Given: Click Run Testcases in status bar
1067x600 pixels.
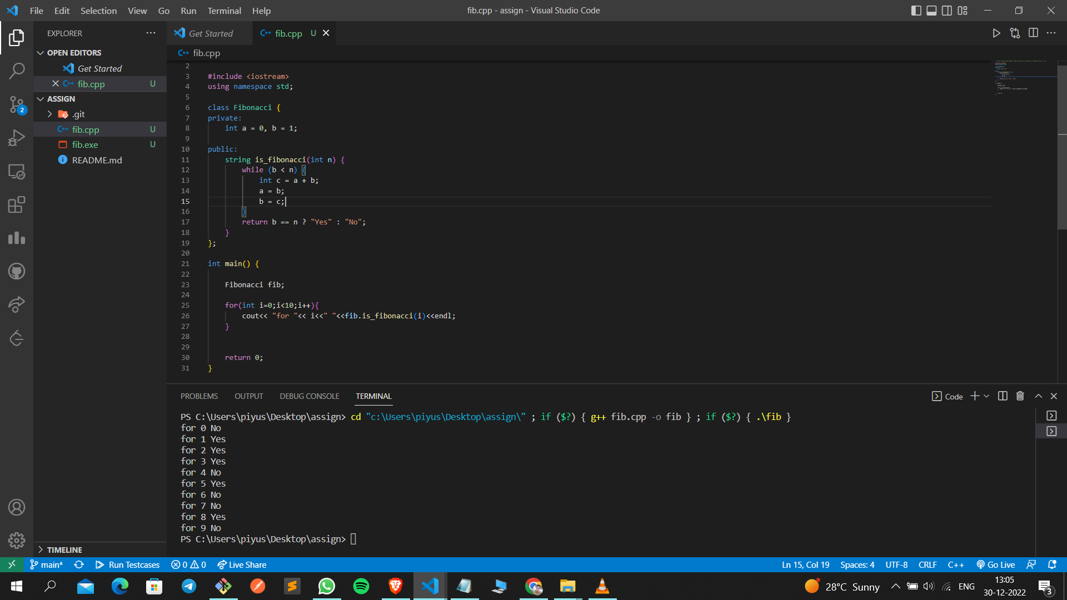Looking at the screenshot, I should (127, 564).
